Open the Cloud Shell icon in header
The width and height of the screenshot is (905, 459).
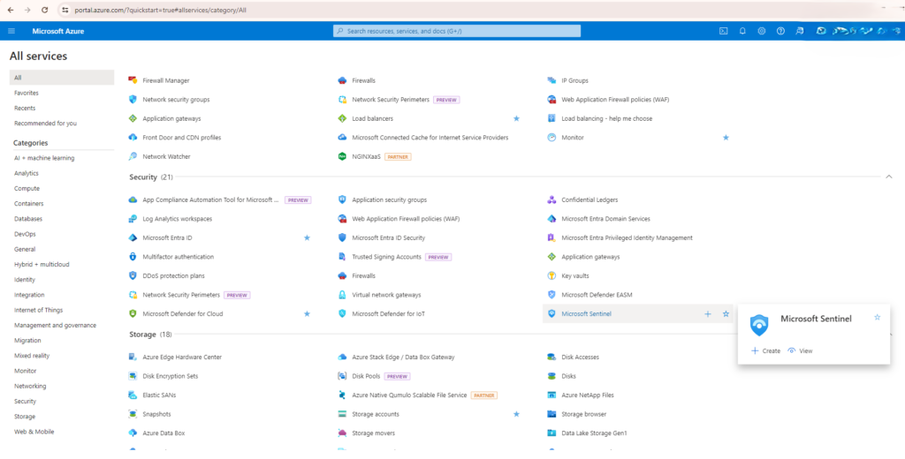click(724, 31)
